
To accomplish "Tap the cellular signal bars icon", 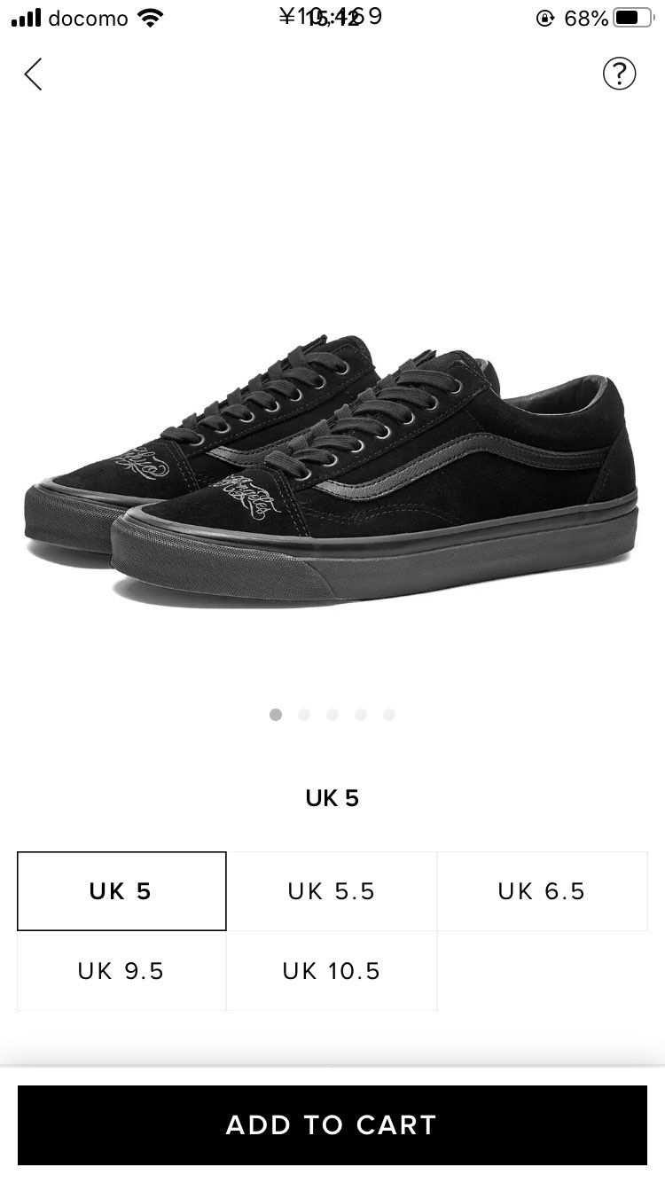I will pos(27,18).
